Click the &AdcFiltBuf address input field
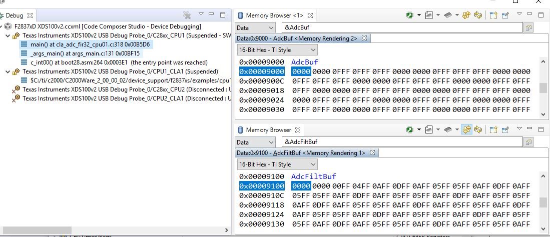Screen dimensions: 550x237 (402, 142)
